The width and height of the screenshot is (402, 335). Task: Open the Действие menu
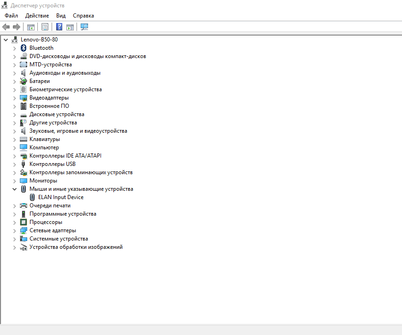(x=37, y=16)
